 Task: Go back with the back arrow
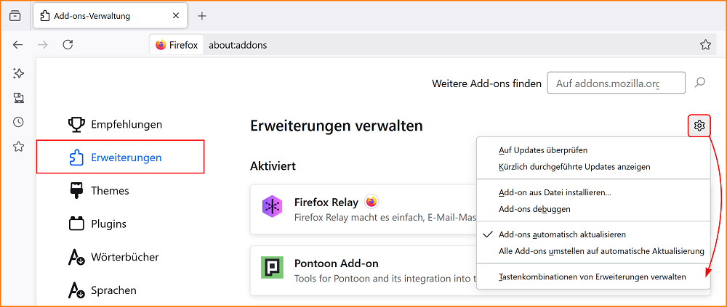click(x=17, y=45)
